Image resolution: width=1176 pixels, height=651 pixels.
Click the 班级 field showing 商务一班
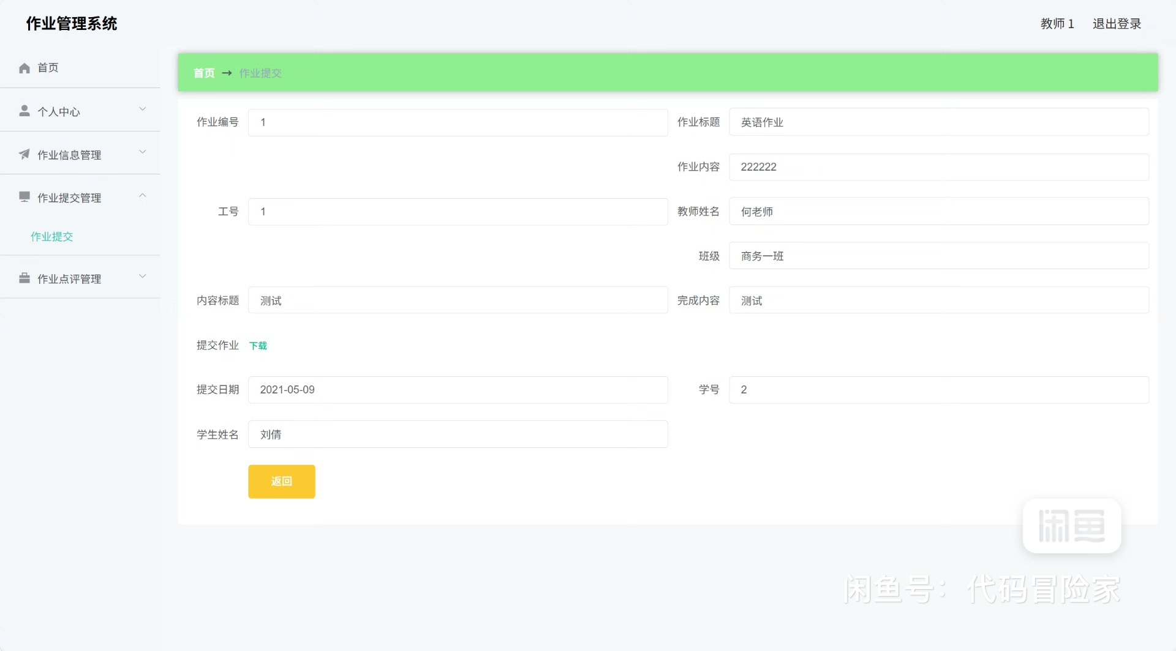pyautogui.click(x=938, y=256)
